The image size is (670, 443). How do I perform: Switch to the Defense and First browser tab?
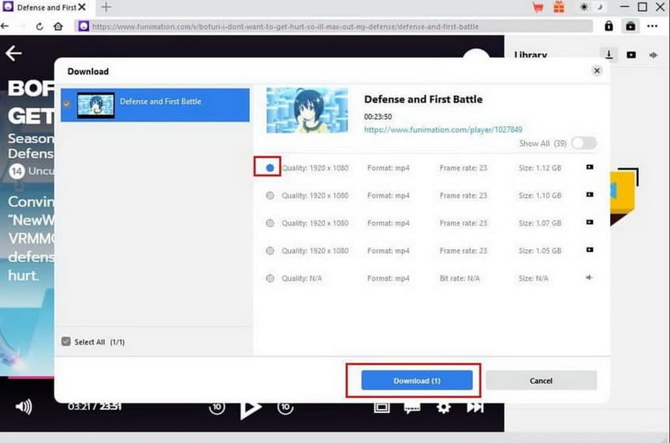tap(47, 8)
